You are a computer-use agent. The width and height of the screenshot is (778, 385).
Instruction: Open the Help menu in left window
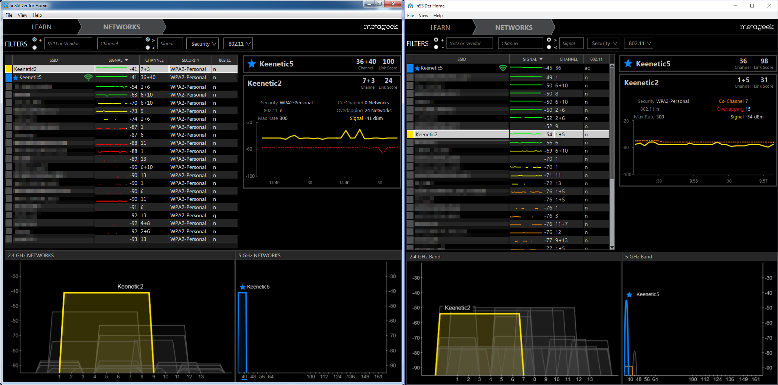[37, 15]
